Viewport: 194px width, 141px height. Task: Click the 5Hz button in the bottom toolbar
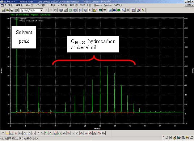(104, 133)
